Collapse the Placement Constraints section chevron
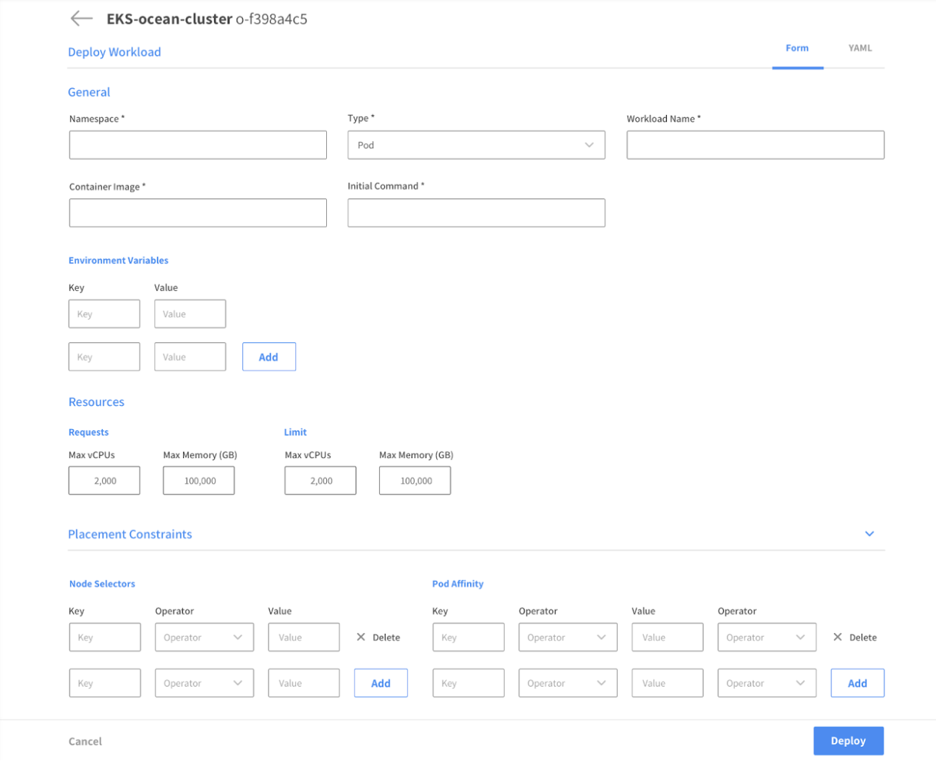 869,534
